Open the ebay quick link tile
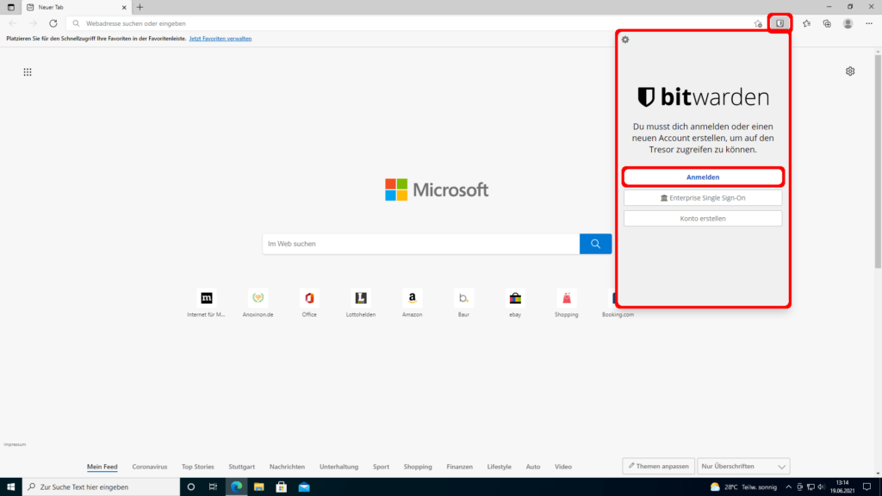882x496 pixels. (515, 303)
